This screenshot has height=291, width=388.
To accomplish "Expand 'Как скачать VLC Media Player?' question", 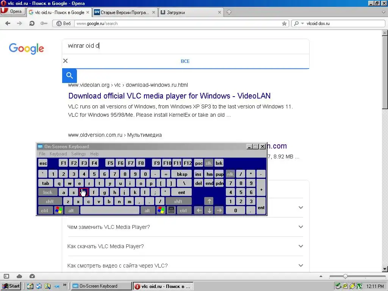I will [x=185, y=246].
